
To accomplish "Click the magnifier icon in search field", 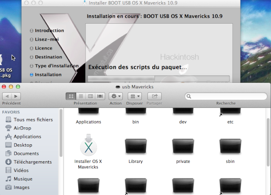I will (189, 96).
